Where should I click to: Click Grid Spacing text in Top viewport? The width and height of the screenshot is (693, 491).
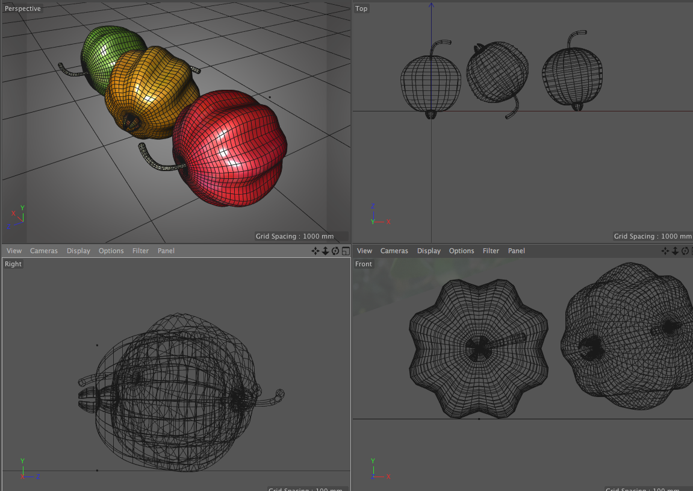653,236
